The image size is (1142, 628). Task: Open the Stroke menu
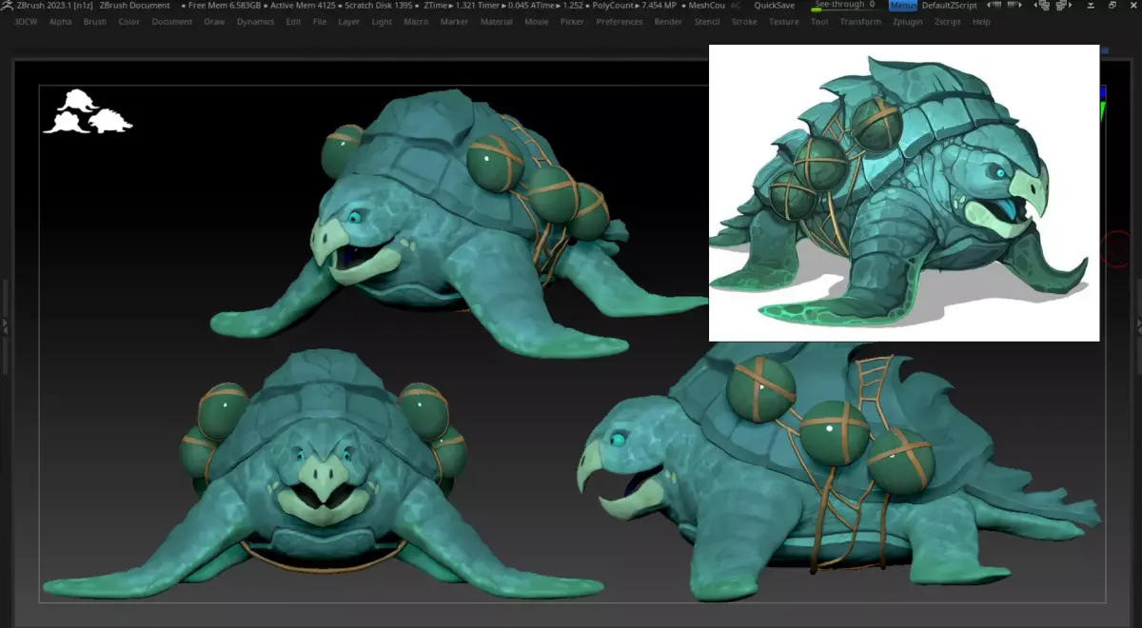[745, 22]
